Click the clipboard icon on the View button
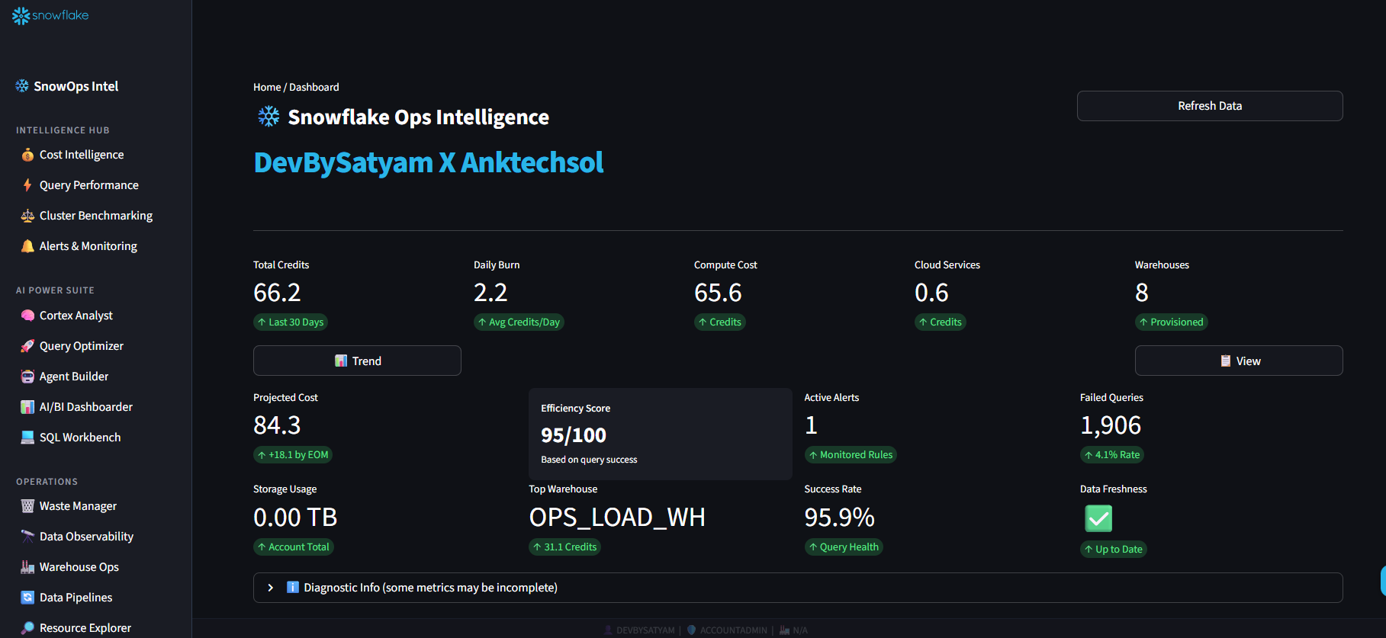The height and width of the screenshot is (638, 1386). tap(1225, 361)
